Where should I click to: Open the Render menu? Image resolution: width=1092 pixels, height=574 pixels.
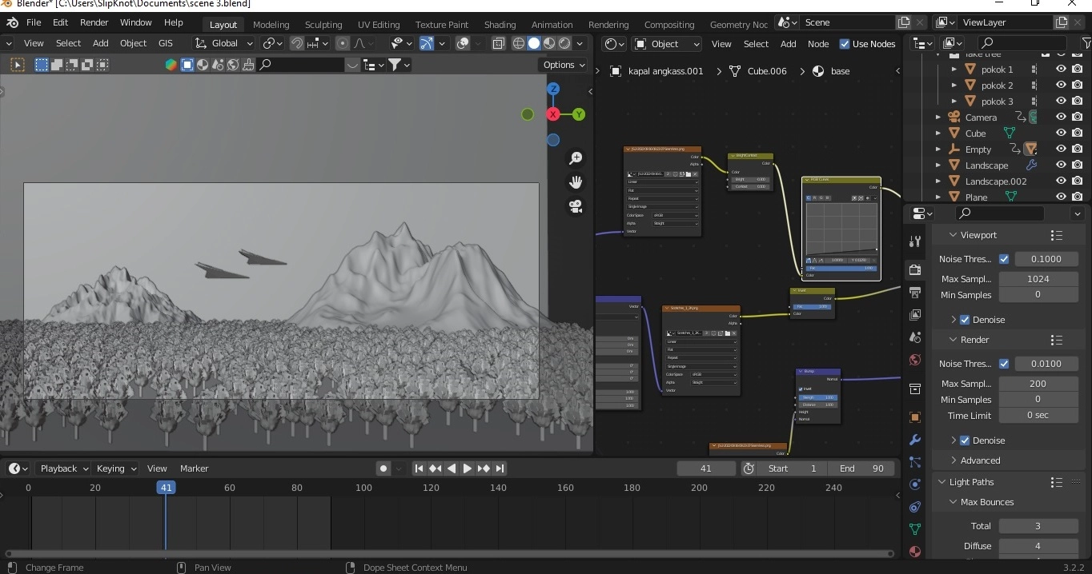(x=94, y=22)
